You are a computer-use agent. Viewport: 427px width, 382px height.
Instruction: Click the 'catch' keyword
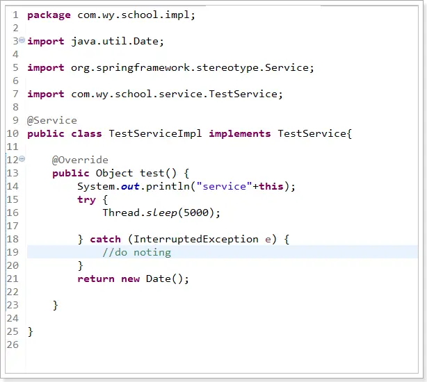pos(106,239)
